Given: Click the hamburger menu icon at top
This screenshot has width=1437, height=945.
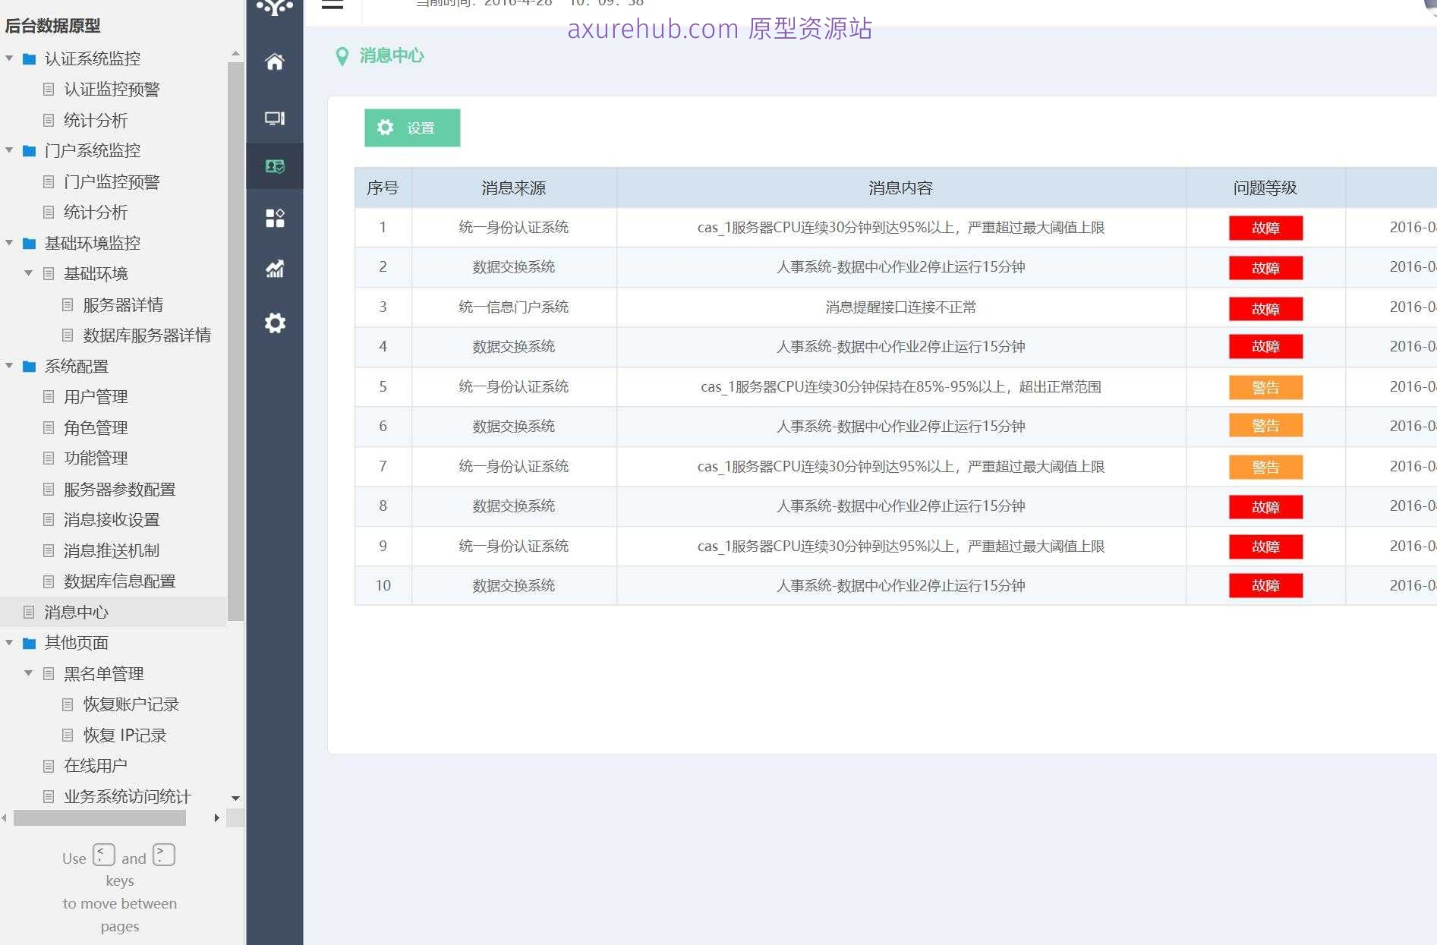Looking at the screenshot, I should coord(332,4).
